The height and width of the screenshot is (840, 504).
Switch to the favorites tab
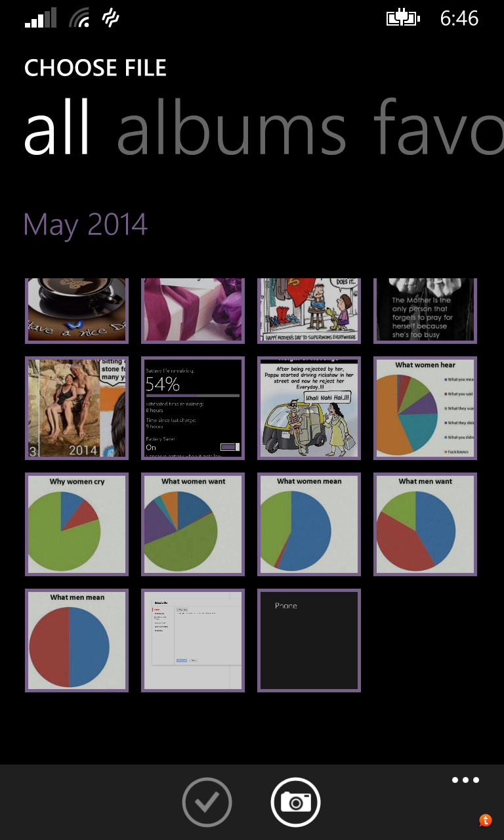coord(438,128)
